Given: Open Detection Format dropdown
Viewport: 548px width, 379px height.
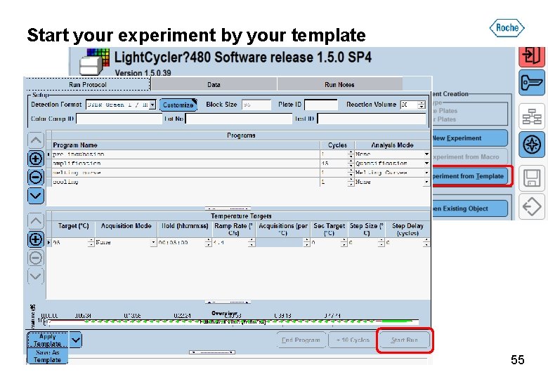Looking at the screenshot, I should [x=152, y=105].
